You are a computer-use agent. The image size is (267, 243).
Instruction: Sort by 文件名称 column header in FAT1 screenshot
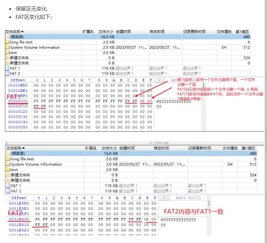pos(15,32)
